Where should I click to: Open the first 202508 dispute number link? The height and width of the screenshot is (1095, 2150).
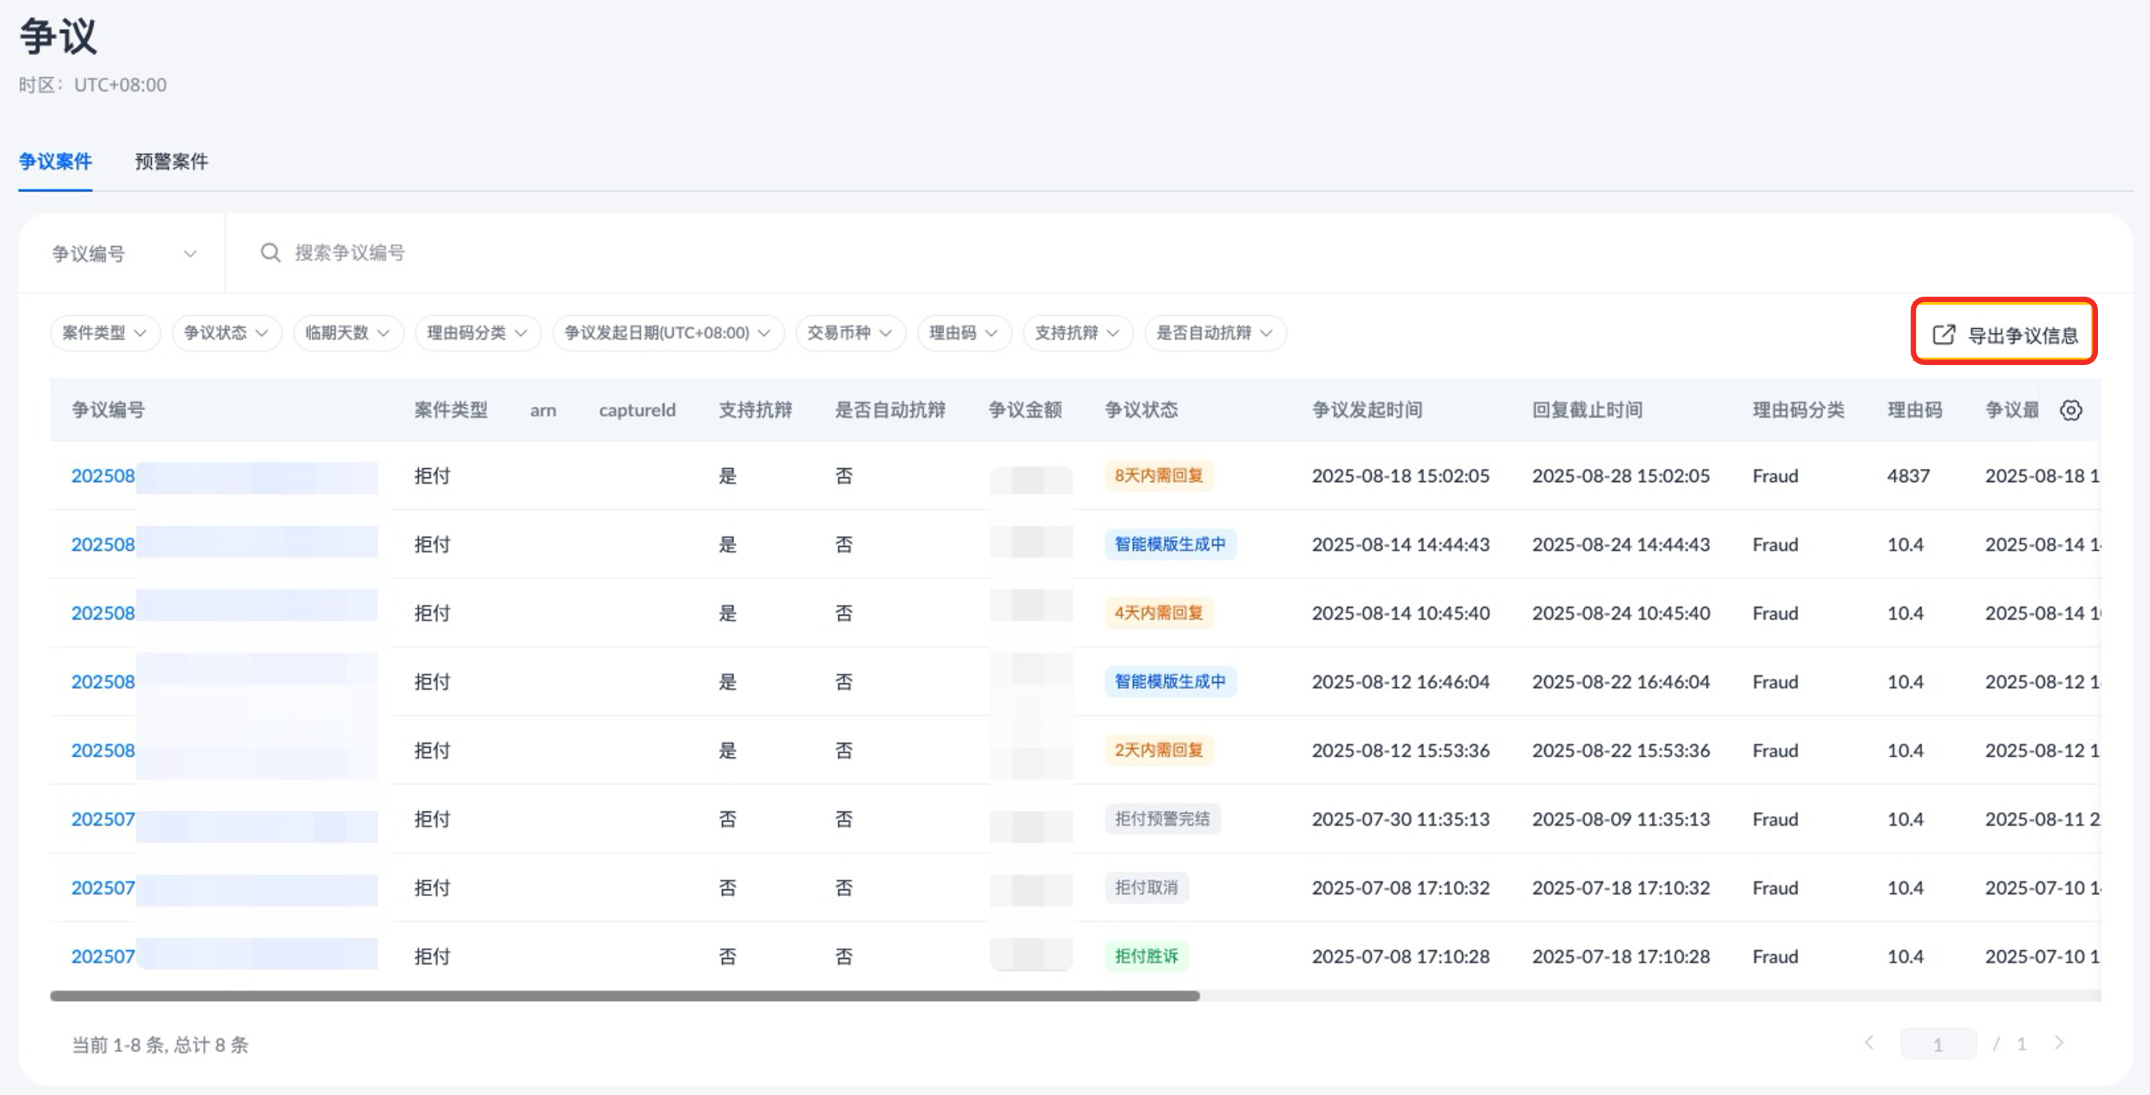[x=103, y=476]
